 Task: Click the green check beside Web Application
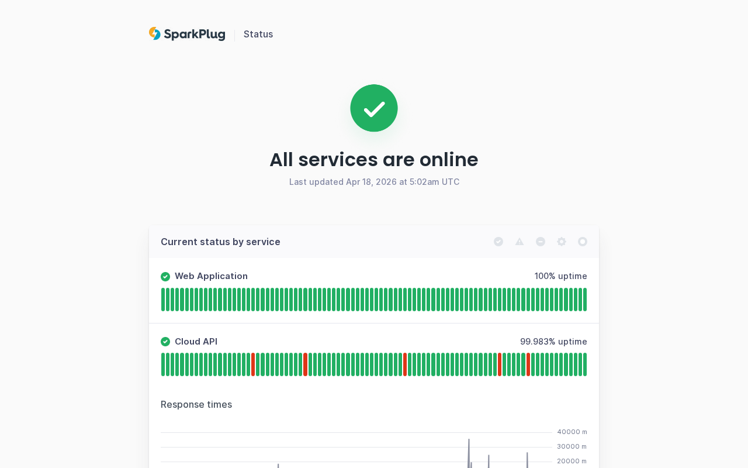click(165, 276)
